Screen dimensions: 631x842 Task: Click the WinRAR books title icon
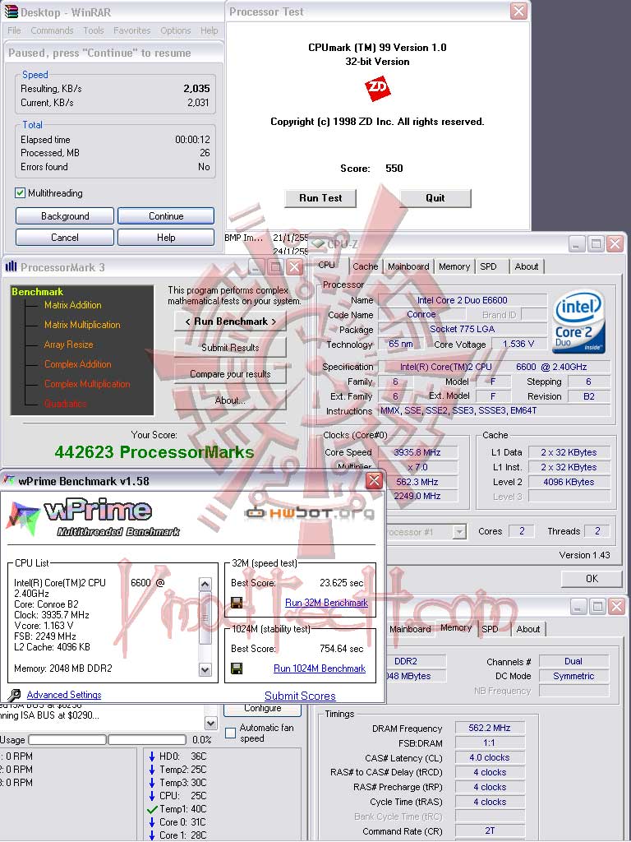11,11
